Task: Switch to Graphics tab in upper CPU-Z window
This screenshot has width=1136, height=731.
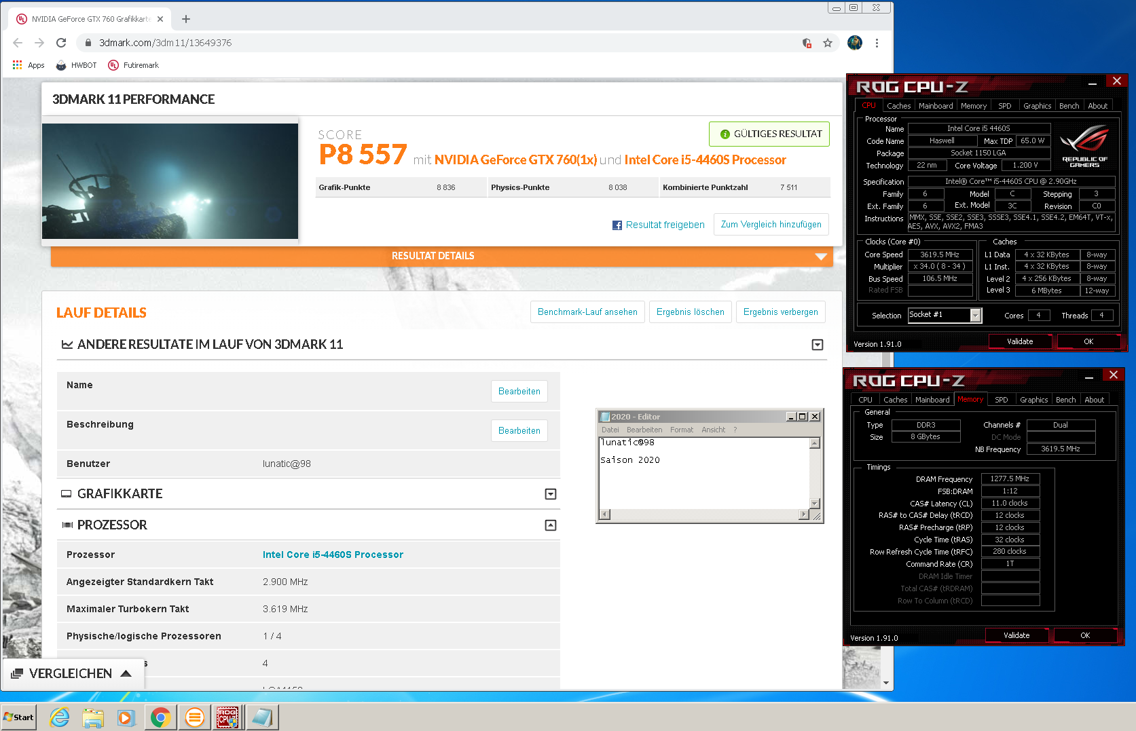Action: [1037, 106]
